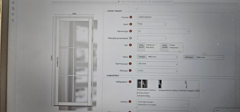Click the door preview drawing
Viewport: 240px width, 112px height.
tap(74, 61)
